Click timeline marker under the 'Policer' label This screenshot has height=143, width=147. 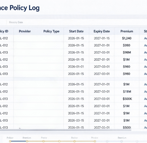(10, 141)
